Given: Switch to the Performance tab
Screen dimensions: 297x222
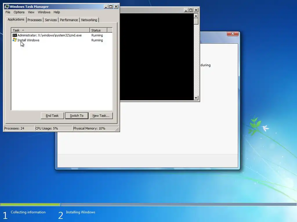Looking at the screenshot, I should coord(69,20).
